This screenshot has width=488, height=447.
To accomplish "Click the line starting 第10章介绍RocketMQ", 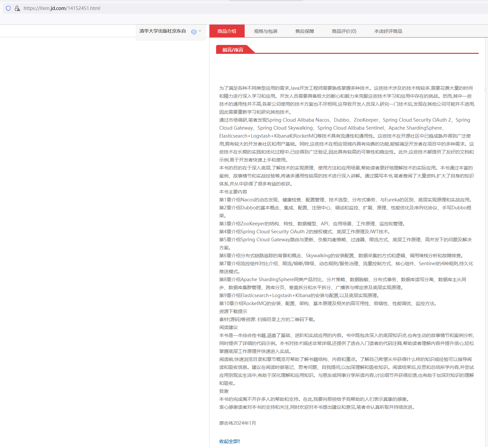I will coord(328,303).
